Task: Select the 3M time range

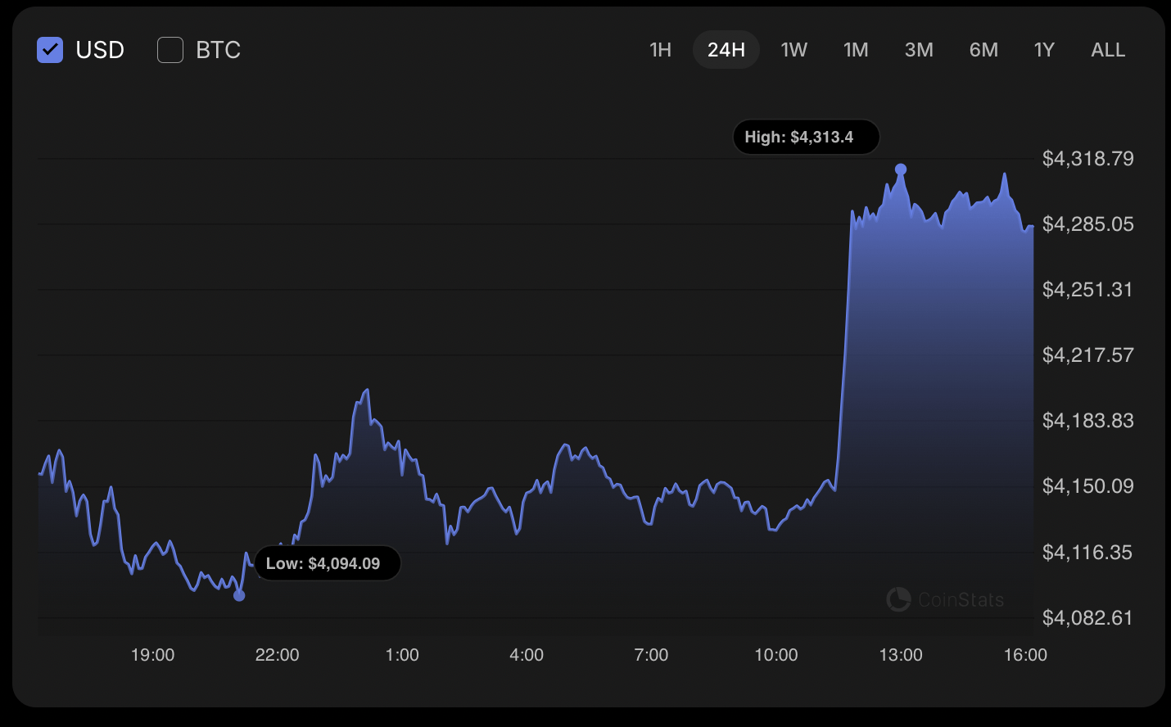Action: (x=919, y=50)
